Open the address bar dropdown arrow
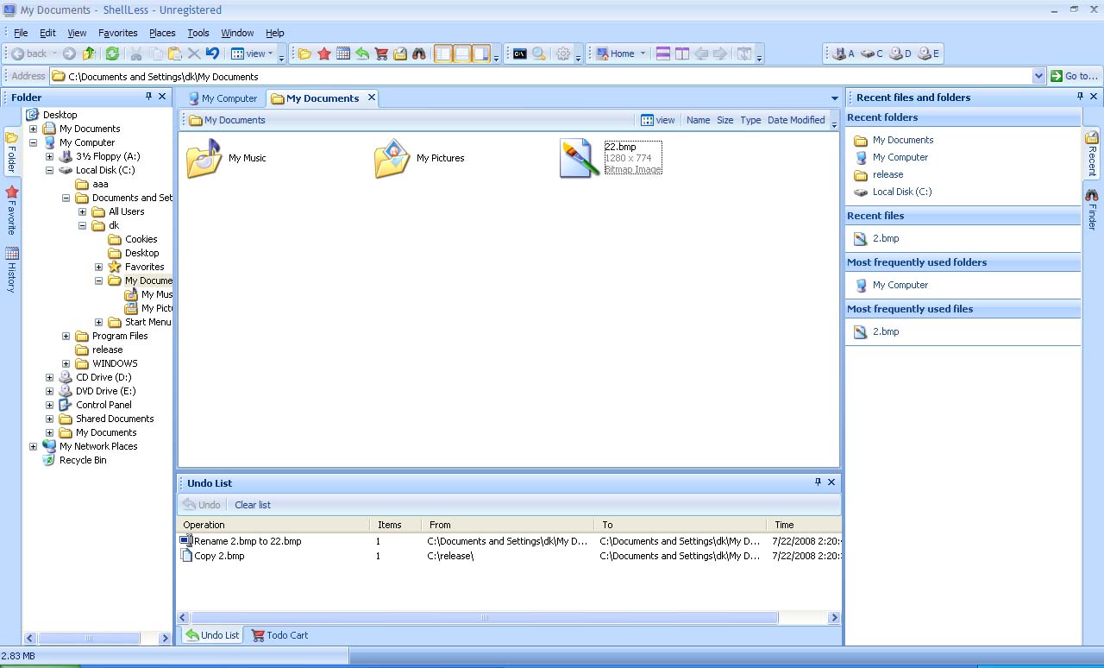 [1038, 76]
